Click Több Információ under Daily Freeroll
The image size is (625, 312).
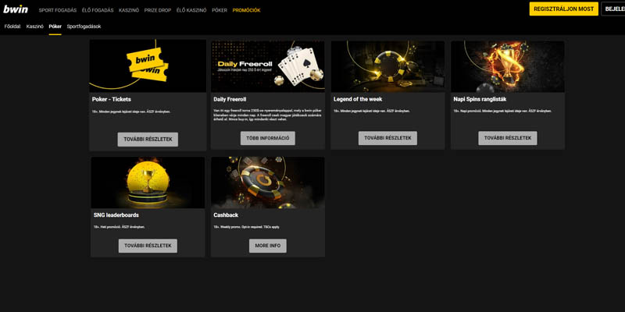click(x=268, y=138)
